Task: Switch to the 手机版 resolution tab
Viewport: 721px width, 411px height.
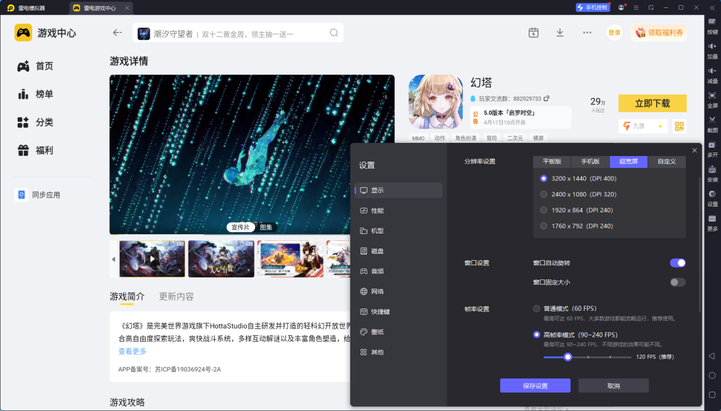Action: (590, 162)
